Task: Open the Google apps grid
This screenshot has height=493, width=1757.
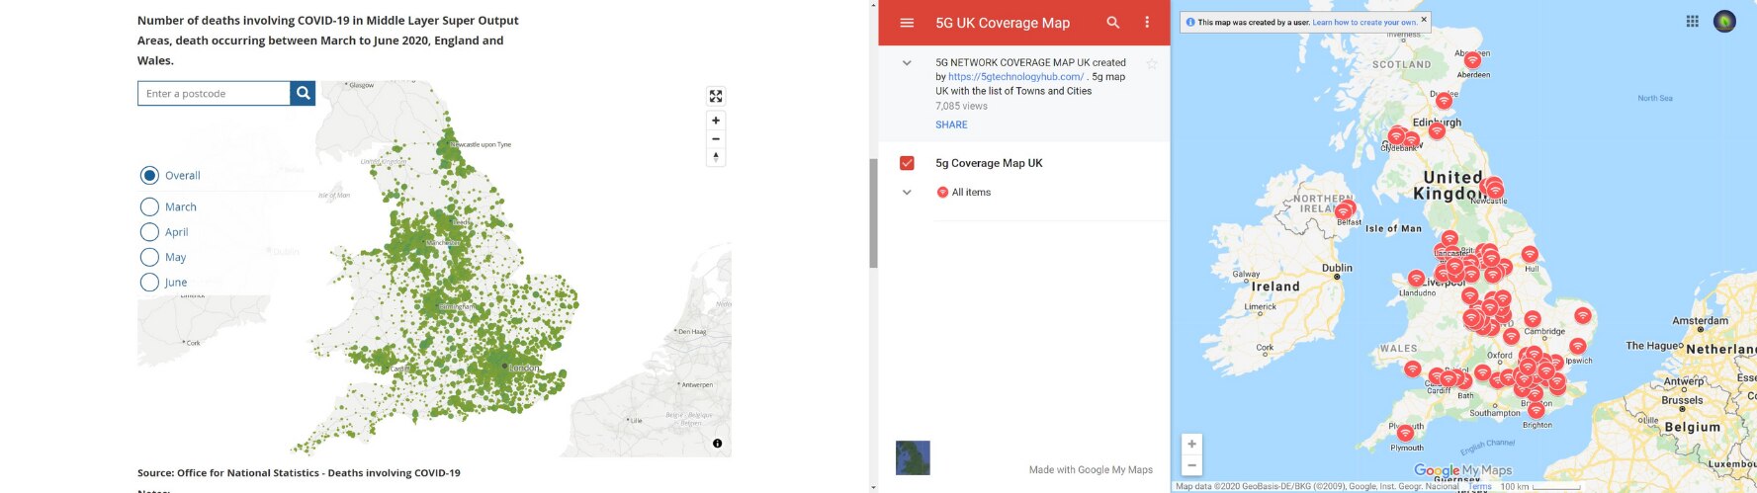Action: pos(1693,21)
